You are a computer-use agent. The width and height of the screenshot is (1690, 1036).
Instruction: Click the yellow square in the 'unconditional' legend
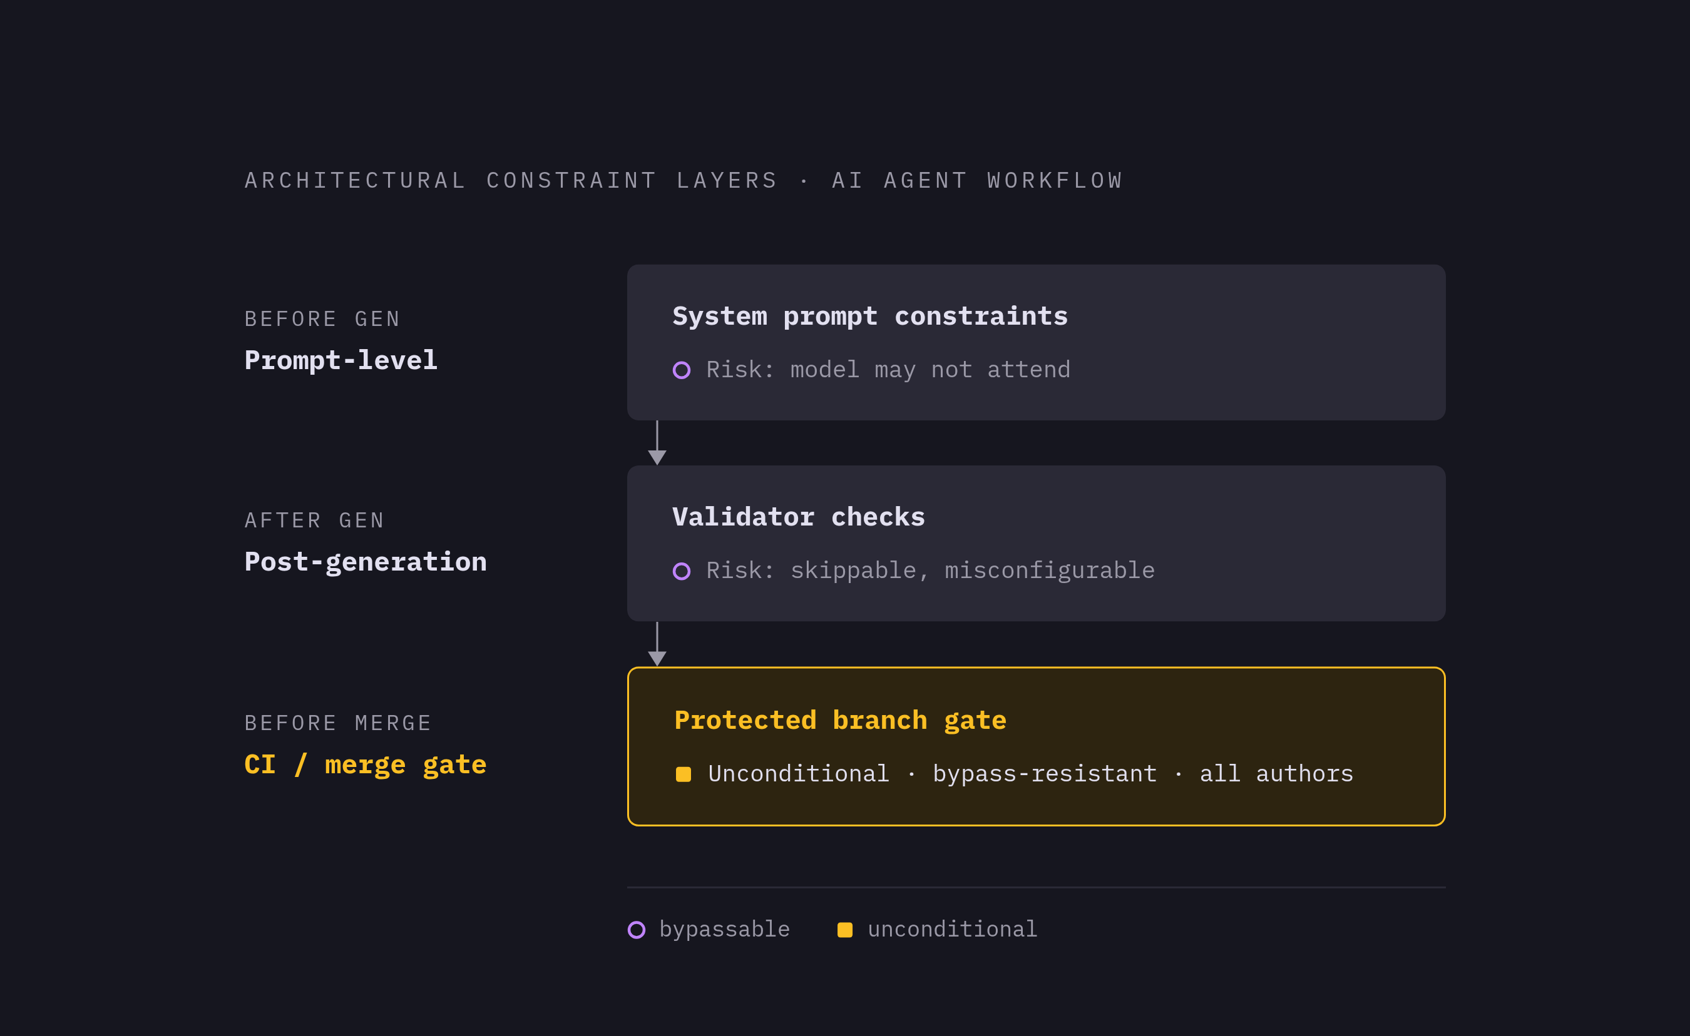point(845,930)
